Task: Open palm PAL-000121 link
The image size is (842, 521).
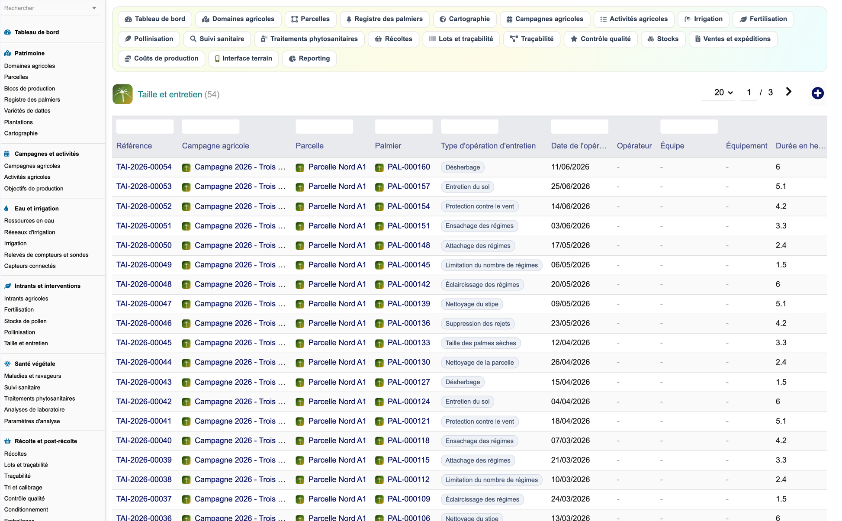Action: click(408, 421)
